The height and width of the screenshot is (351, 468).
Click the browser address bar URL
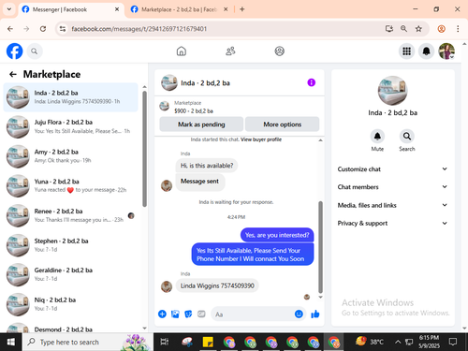tap(139, 29)
